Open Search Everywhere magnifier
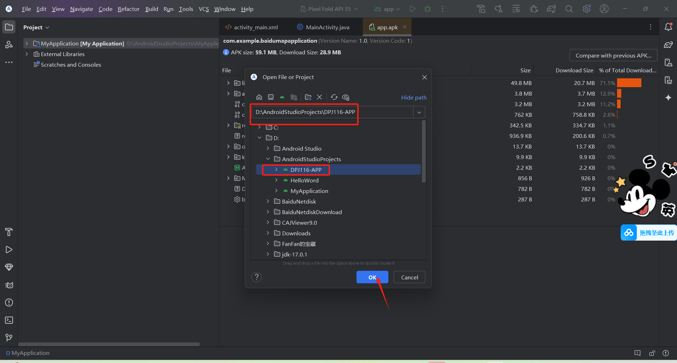The image size is (677, 363). [569, 9]
